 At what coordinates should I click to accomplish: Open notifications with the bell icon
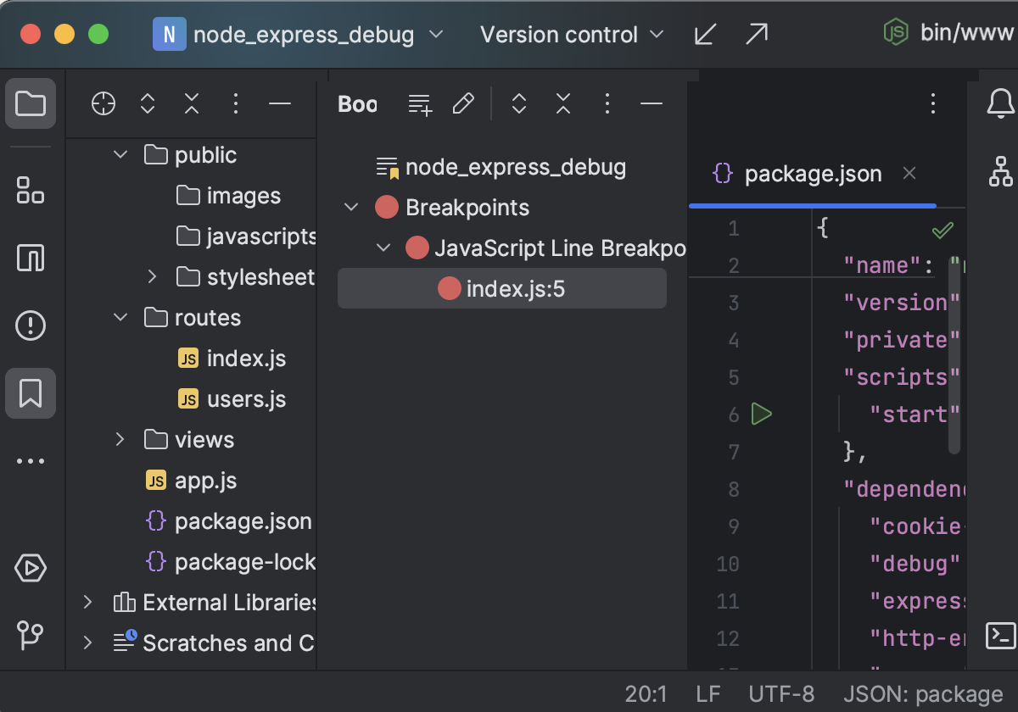coord(1000,103)
